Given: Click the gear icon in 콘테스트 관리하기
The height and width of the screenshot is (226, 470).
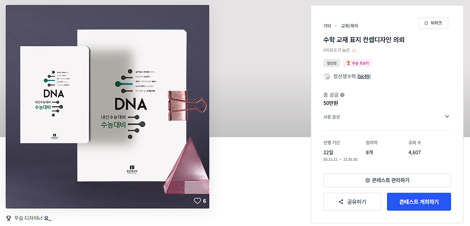Looking at the screenshot, I should (368, 181).
